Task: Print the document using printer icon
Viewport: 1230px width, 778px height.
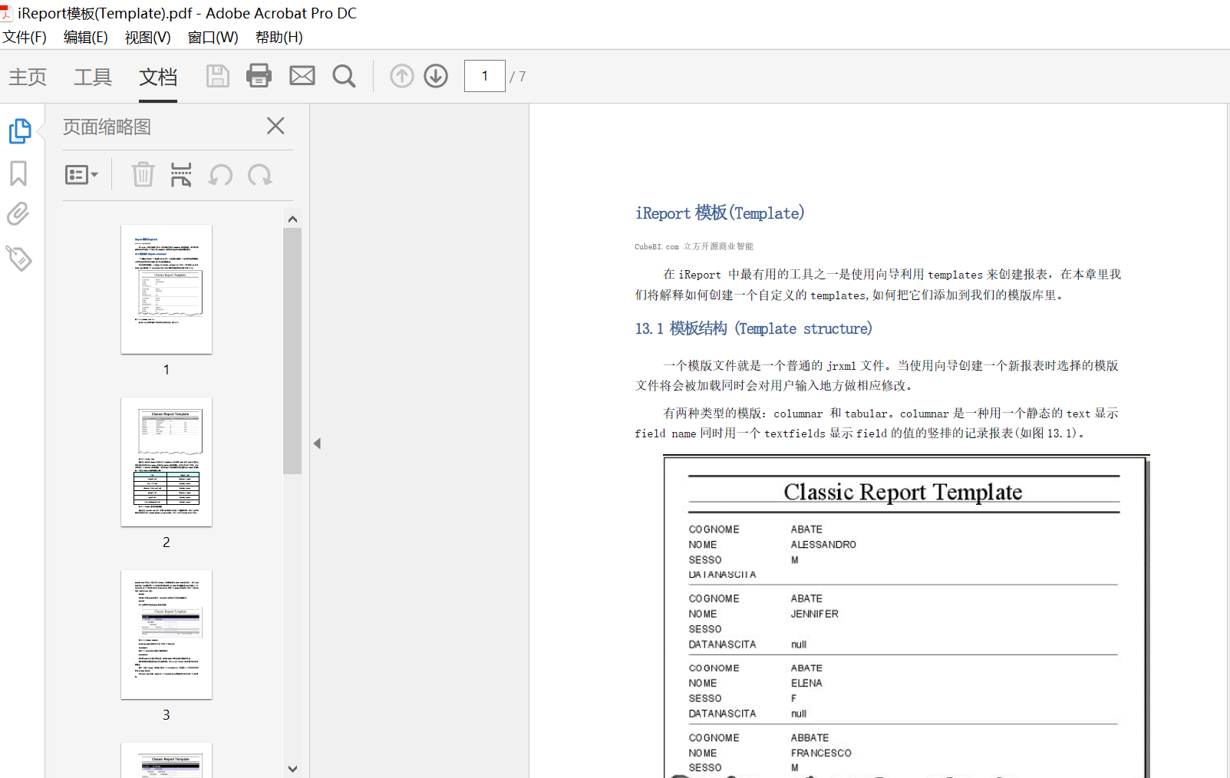Action: point(259,76)
